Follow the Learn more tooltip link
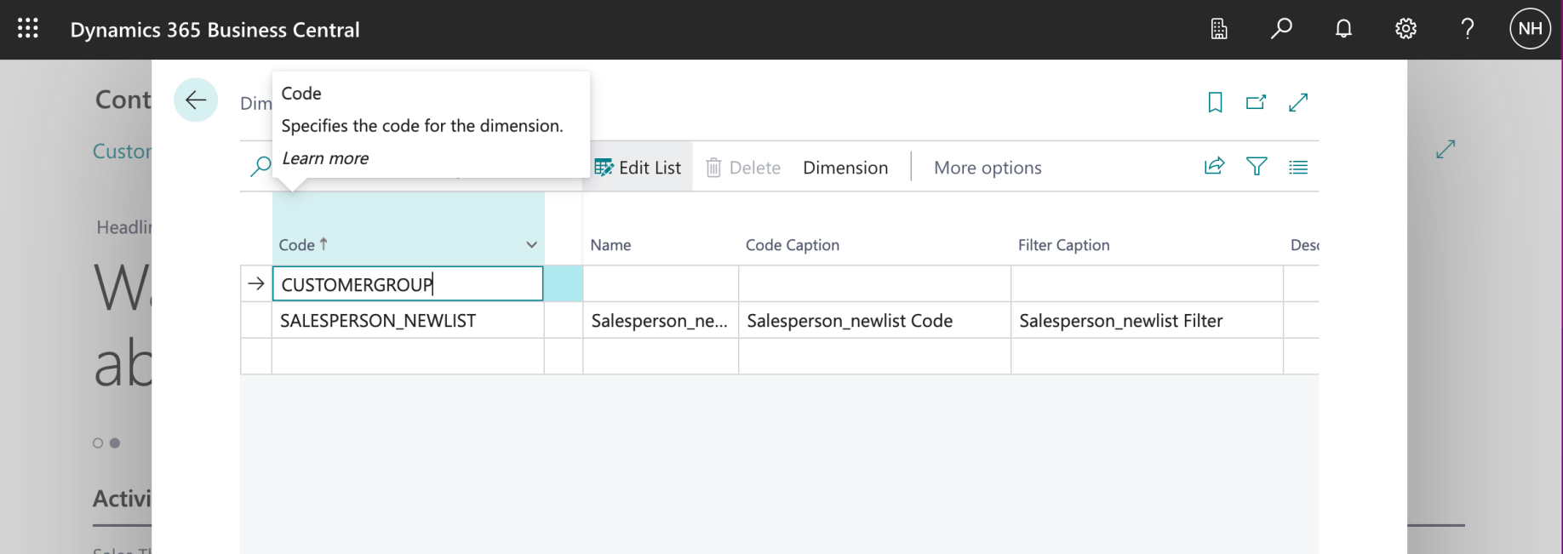 [x=325, y=158]
